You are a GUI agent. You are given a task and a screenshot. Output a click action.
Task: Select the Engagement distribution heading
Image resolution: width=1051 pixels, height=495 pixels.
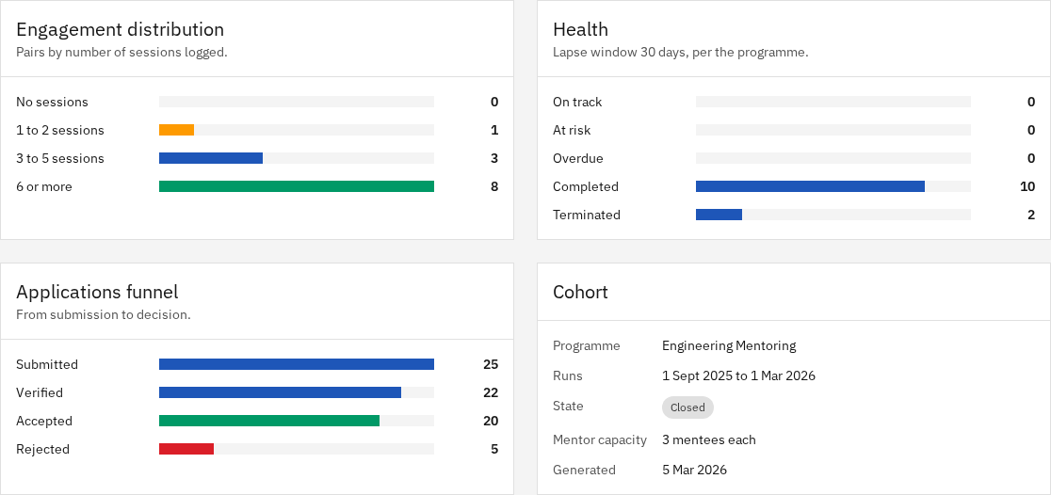pos(120,29)
